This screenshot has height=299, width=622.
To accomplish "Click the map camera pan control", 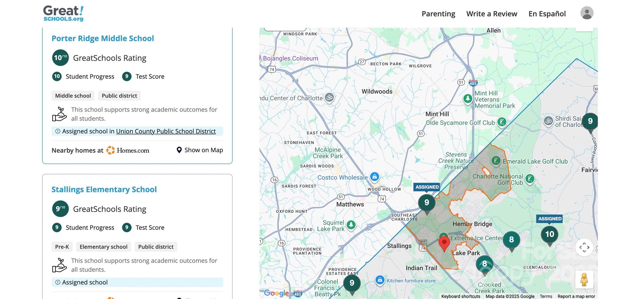I will point(584,247).
